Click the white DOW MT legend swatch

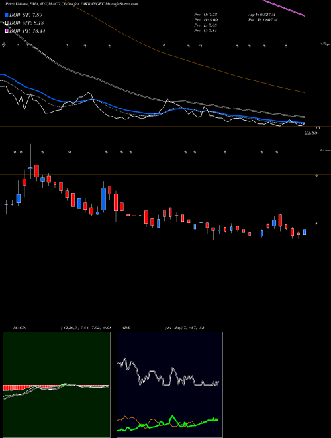7,23
